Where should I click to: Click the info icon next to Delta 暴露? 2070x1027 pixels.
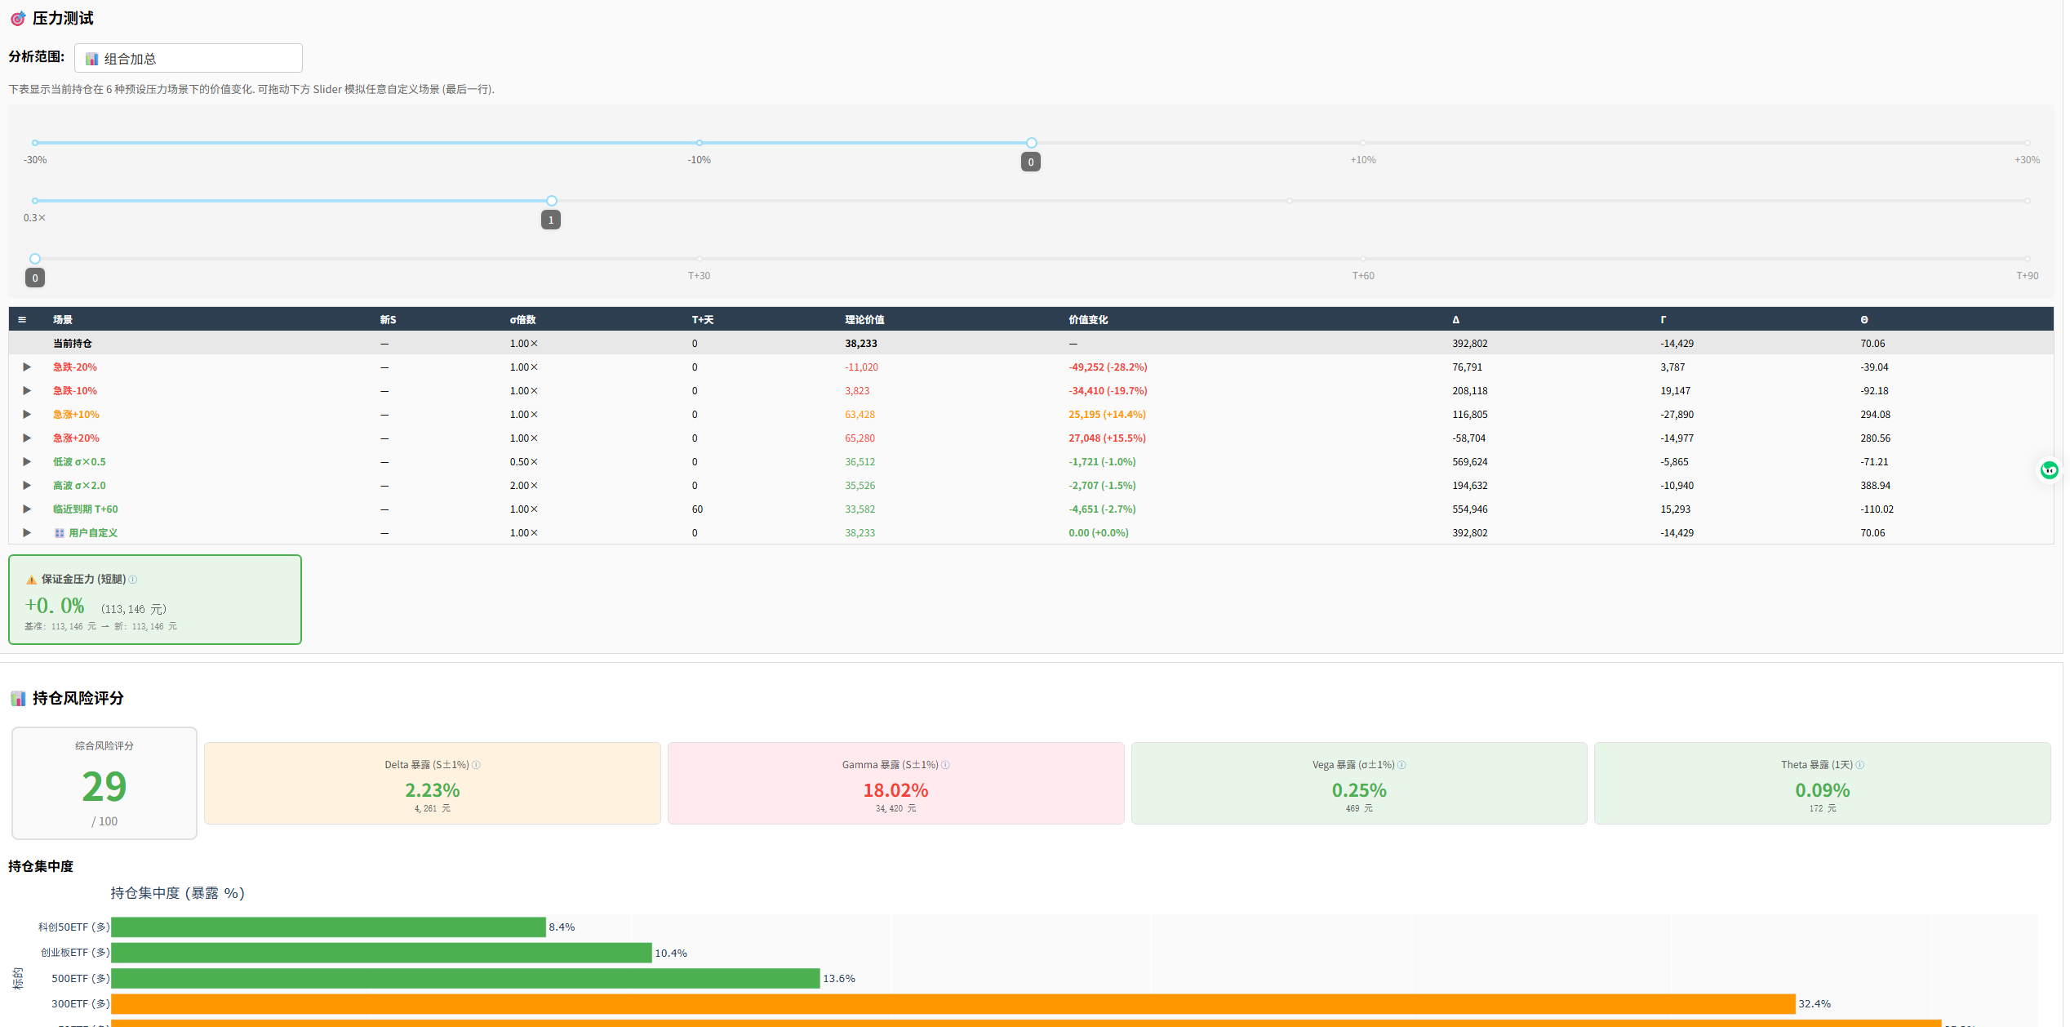pyautogui.click(x=476, y=765)
